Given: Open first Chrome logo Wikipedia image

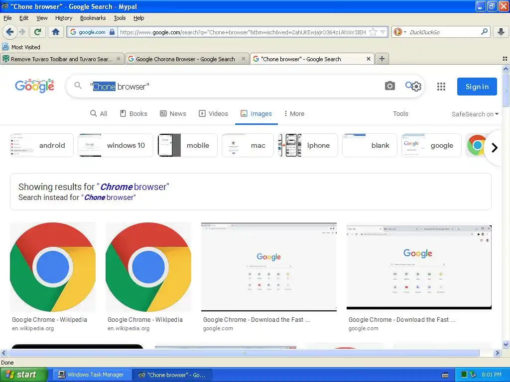Looking at the screenshot, I should [53, 267].
